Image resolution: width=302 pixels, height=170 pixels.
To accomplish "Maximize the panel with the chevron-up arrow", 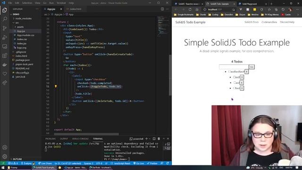I will click(x=164, y=138).
